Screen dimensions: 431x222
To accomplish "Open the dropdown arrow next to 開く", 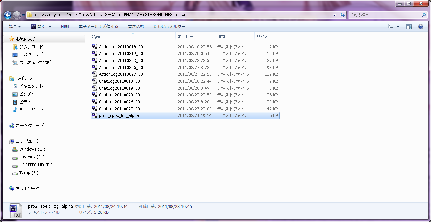I will pyautogui.click(x=50, y=26).
